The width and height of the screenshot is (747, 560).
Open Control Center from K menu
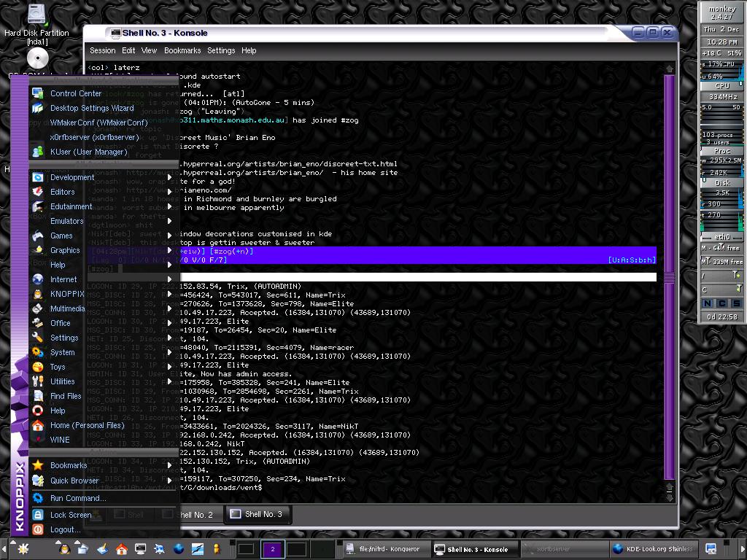(x=75, y=93)
